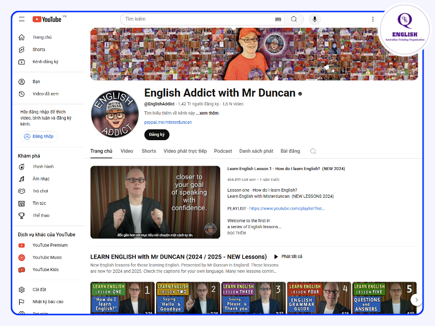
Task: Open Danh sách phát tab
Action: click(x=256, y=151)
